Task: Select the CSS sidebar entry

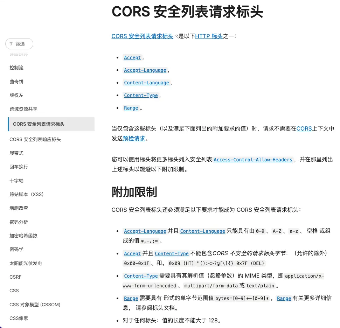Action: coord(14,291)
